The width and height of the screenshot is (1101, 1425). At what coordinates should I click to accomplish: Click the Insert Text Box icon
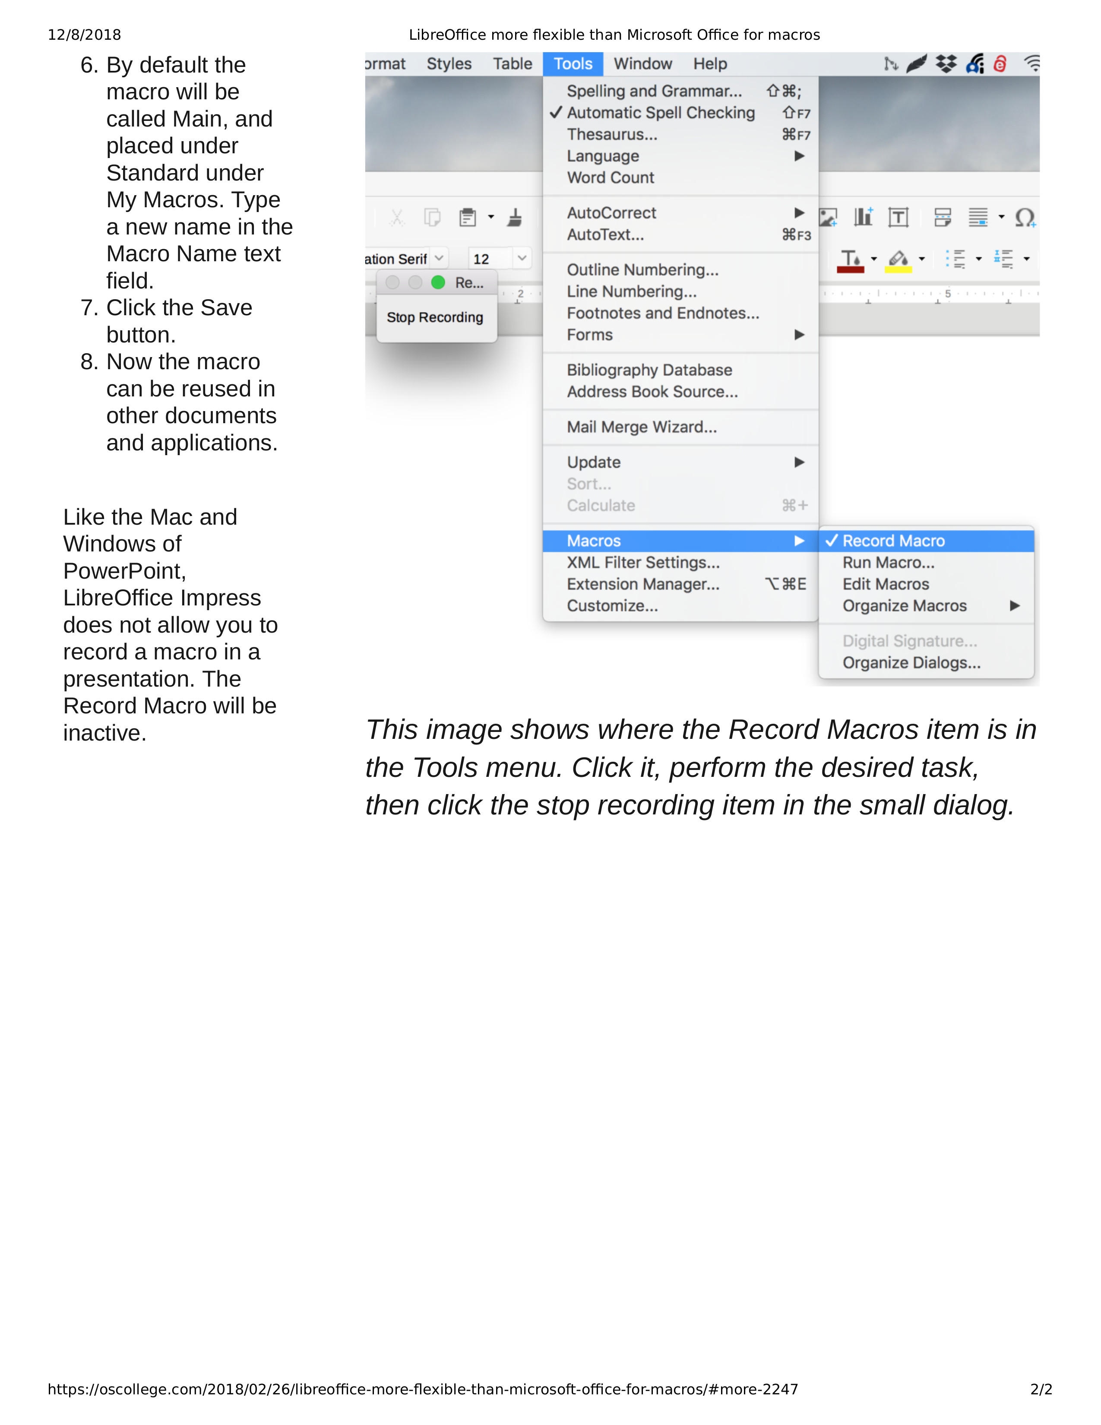point(898,217)
